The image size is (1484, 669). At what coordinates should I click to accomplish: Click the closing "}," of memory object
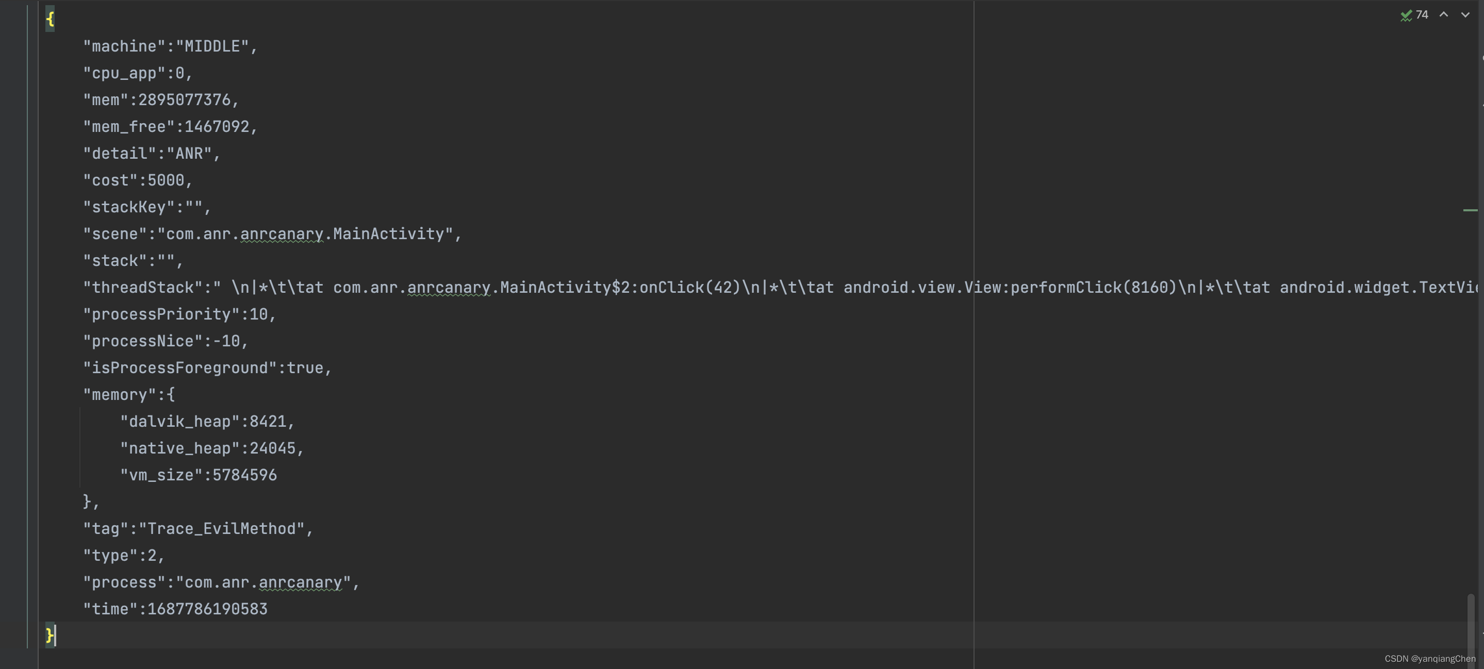pos(91,501)
